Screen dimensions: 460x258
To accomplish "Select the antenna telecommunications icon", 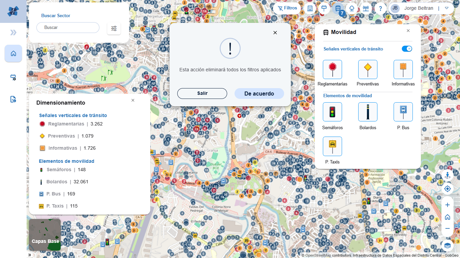I will click(366, 8).
